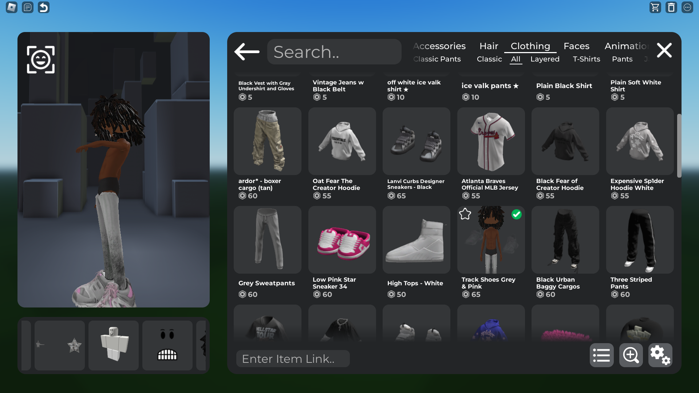Open the Faces tab
The image size is (699, 393).
(576, 46)
